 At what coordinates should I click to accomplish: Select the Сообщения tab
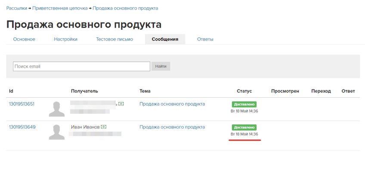click(165, 39)
